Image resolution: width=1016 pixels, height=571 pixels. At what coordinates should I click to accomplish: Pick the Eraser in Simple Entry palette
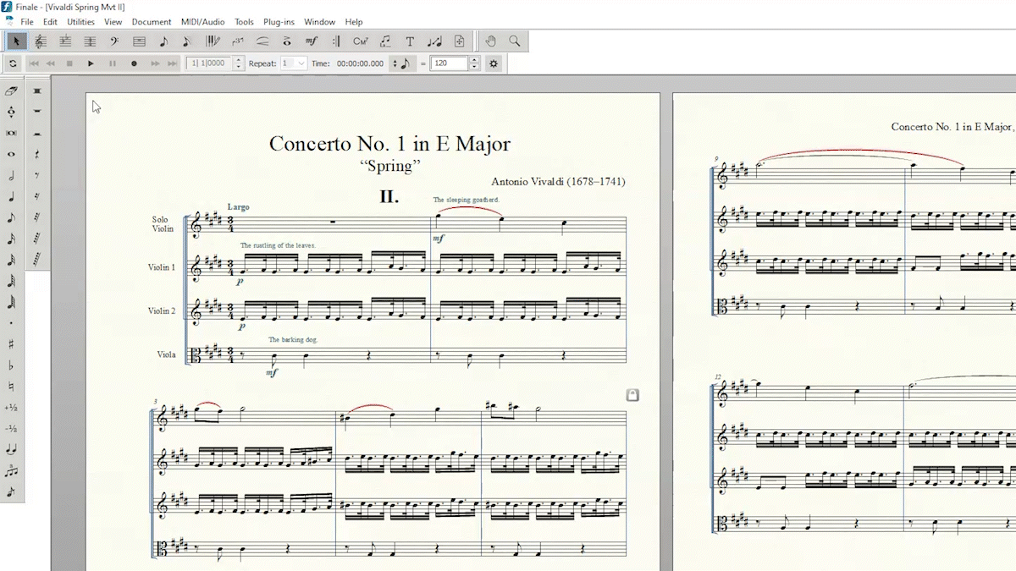point(11,91)
